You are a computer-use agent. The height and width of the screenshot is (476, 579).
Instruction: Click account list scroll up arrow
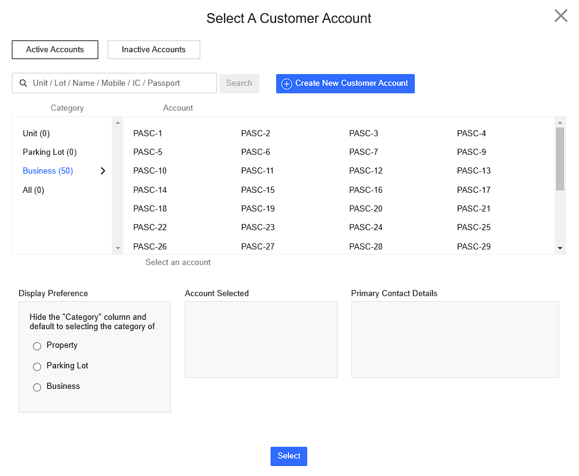tap(560, 123)
